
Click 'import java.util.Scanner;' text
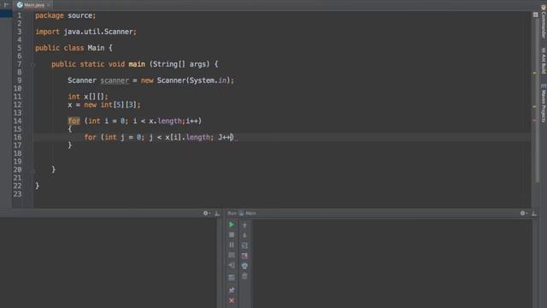click(85, 32)
